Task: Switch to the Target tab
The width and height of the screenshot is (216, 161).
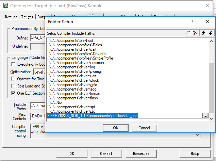Action: click(28, 17)
